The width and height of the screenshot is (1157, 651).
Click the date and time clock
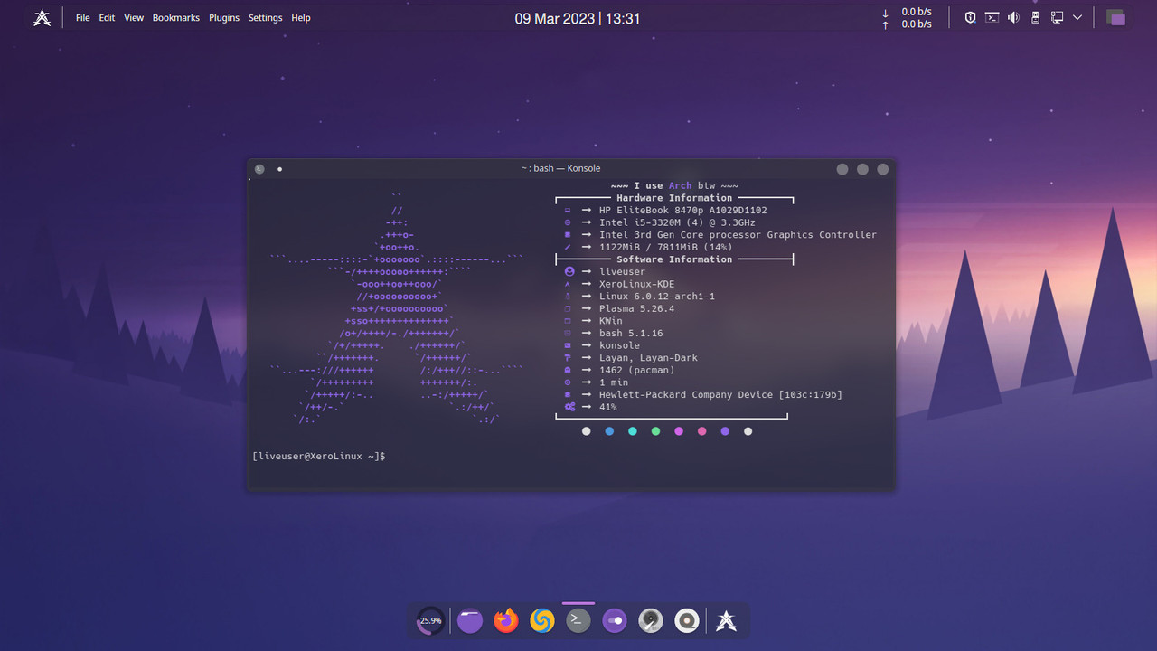pyautogui.click(x=578, y=18)
